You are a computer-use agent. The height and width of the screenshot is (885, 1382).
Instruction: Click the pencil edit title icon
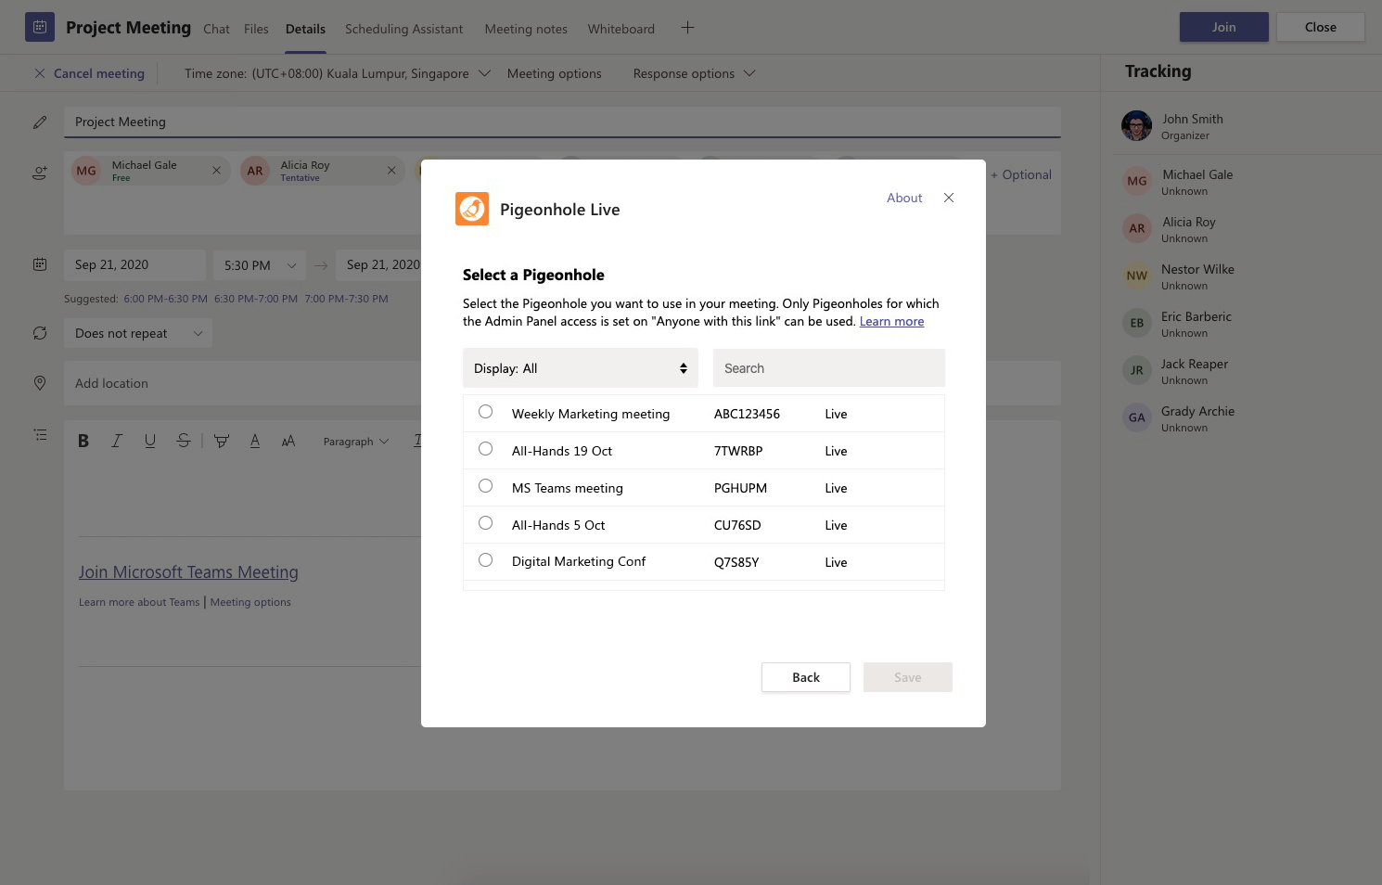[40, 122]
